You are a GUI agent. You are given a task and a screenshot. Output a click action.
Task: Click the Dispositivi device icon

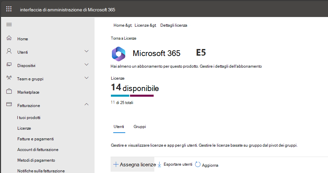click(9, 64)
